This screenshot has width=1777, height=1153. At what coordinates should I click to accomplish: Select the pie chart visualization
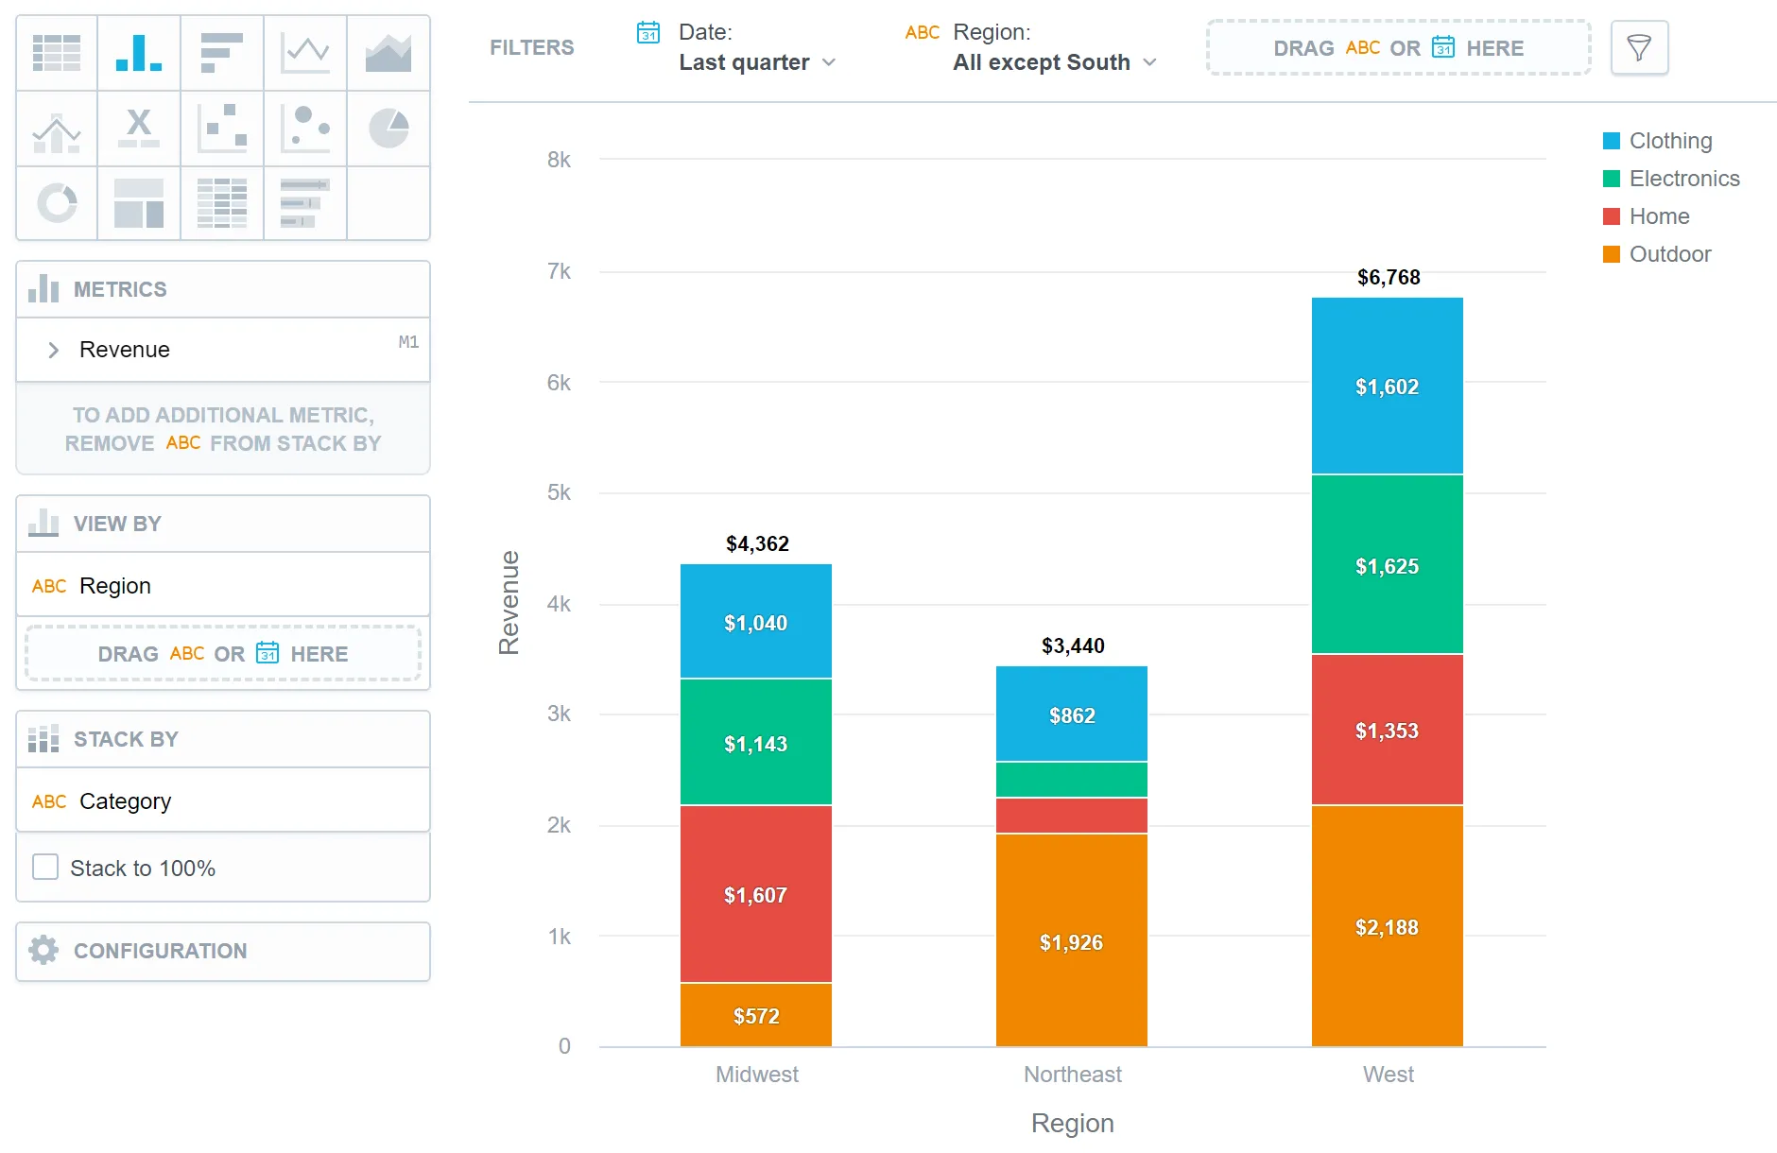388,129
